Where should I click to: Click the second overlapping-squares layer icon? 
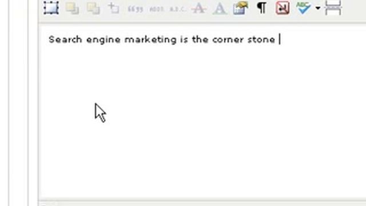(x=93, y=8)
